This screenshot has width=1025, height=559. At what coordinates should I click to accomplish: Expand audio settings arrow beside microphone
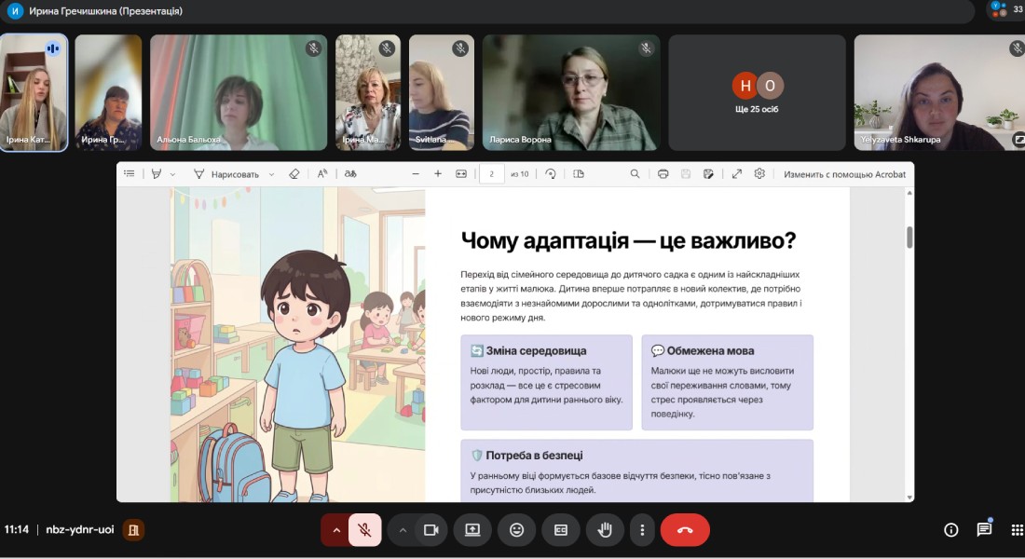(336, 529)
